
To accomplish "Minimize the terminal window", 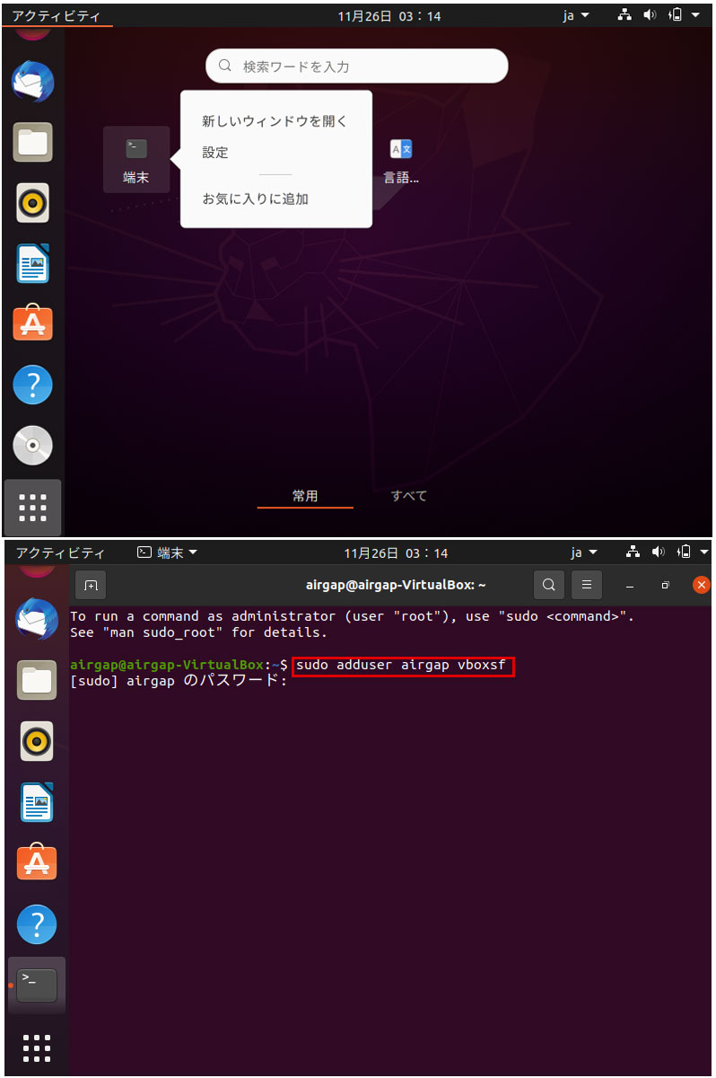I will coord(630,585).
